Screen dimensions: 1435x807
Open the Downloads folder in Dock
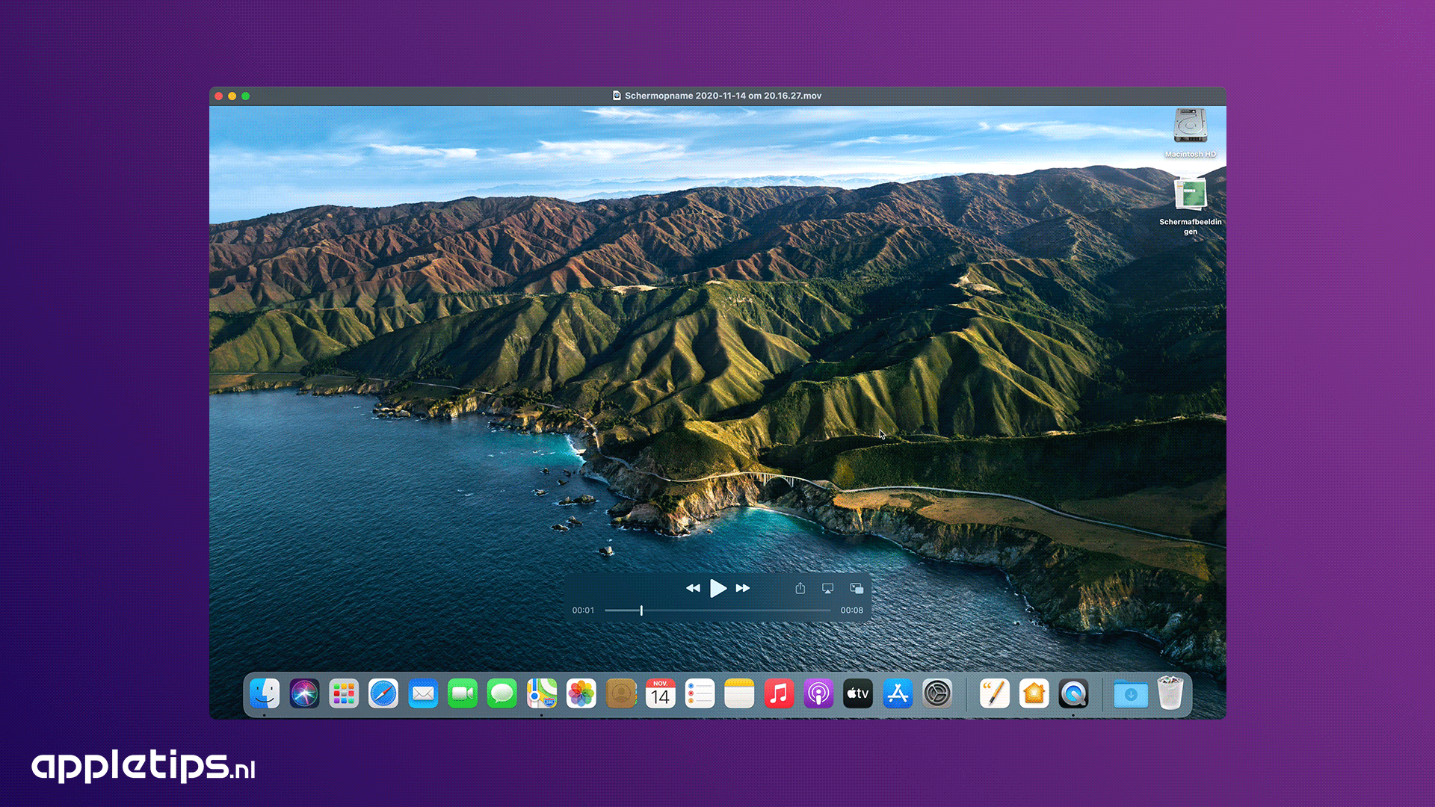point(1130,694)
